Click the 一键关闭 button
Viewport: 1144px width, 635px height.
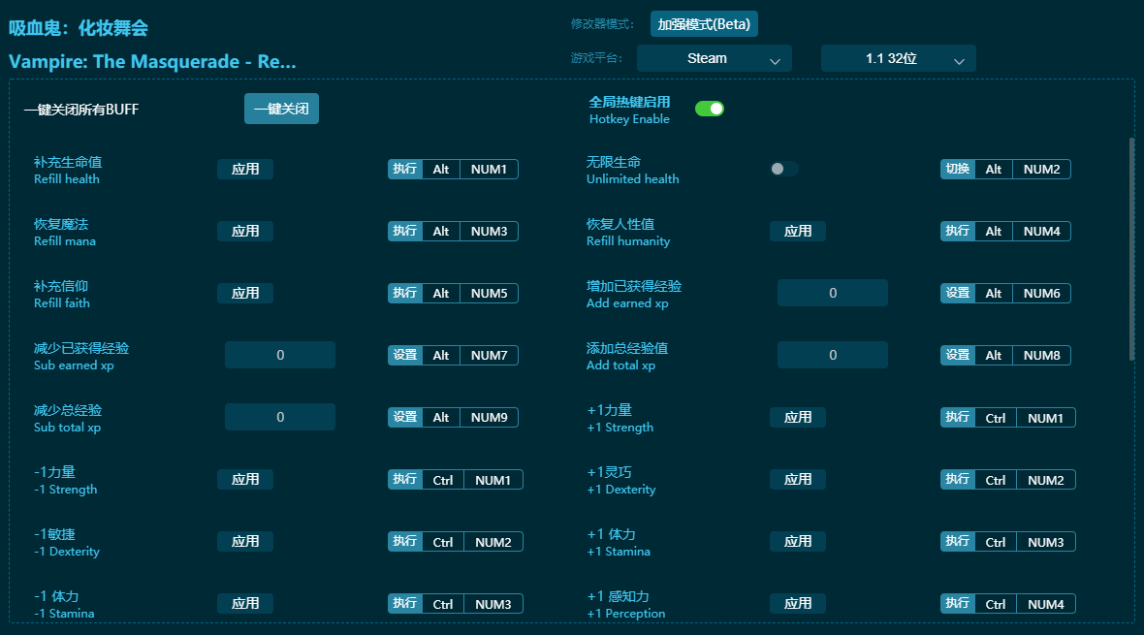point(281,109)
